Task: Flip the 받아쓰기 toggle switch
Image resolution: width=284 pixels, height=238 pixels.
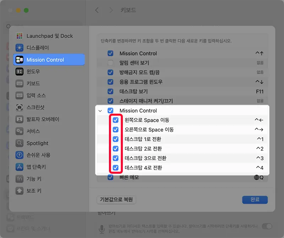Action: [266, 226]
